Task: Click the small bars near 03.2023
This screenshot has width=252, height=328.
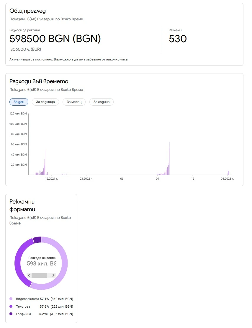Action: point(228,173)
